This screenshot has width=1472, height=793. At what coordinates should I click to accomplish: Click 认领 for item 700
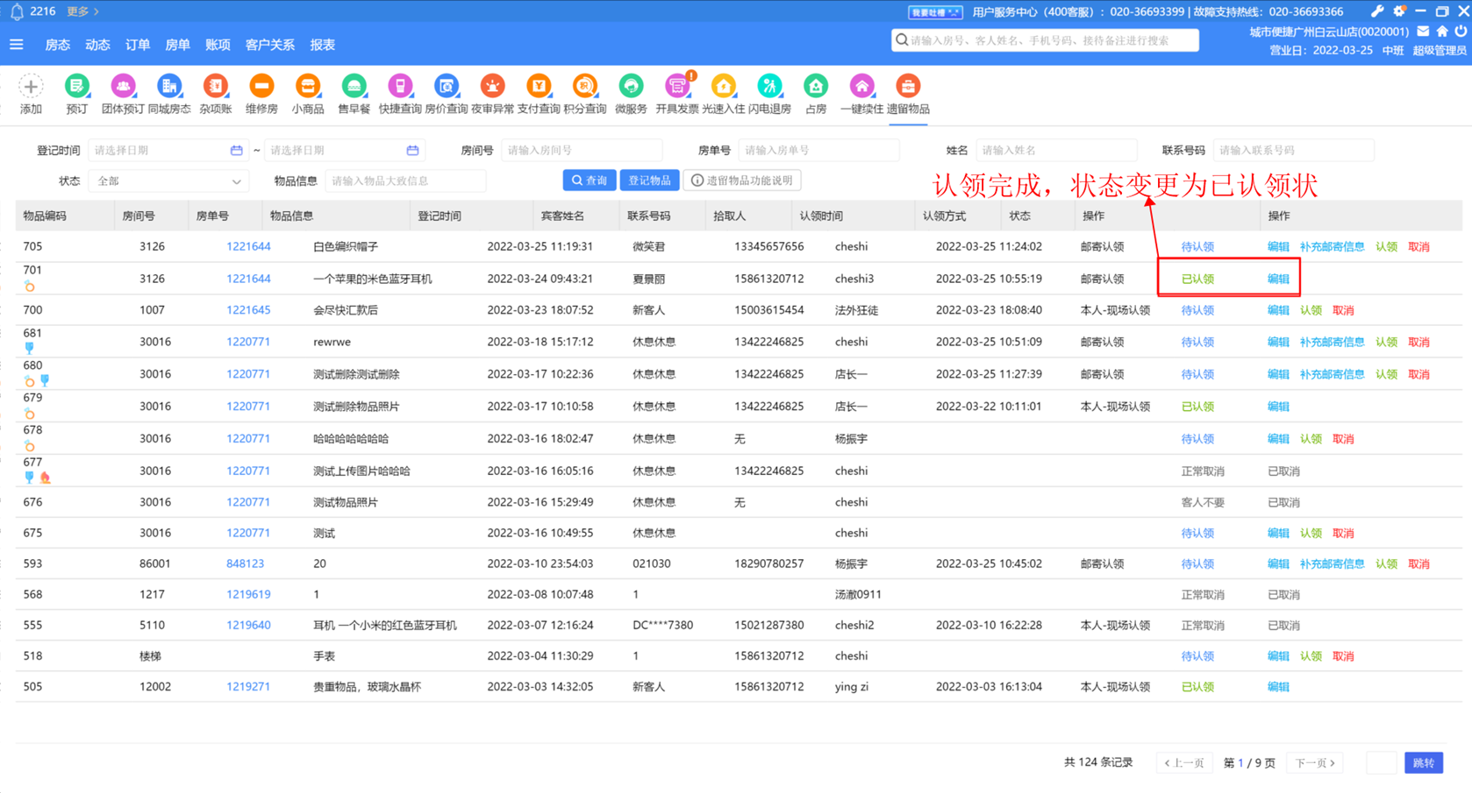pos(1311,310)
